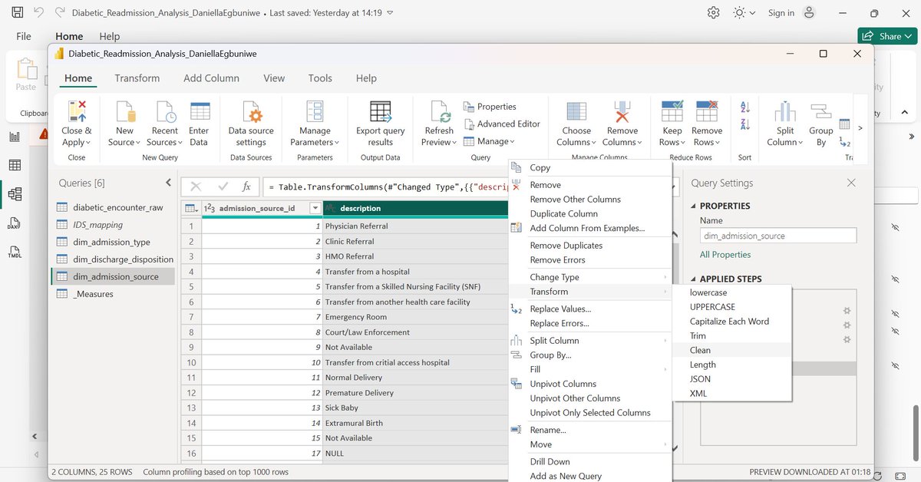
Task: Open the Advanced Editor
Action: [x=502, y=124]
